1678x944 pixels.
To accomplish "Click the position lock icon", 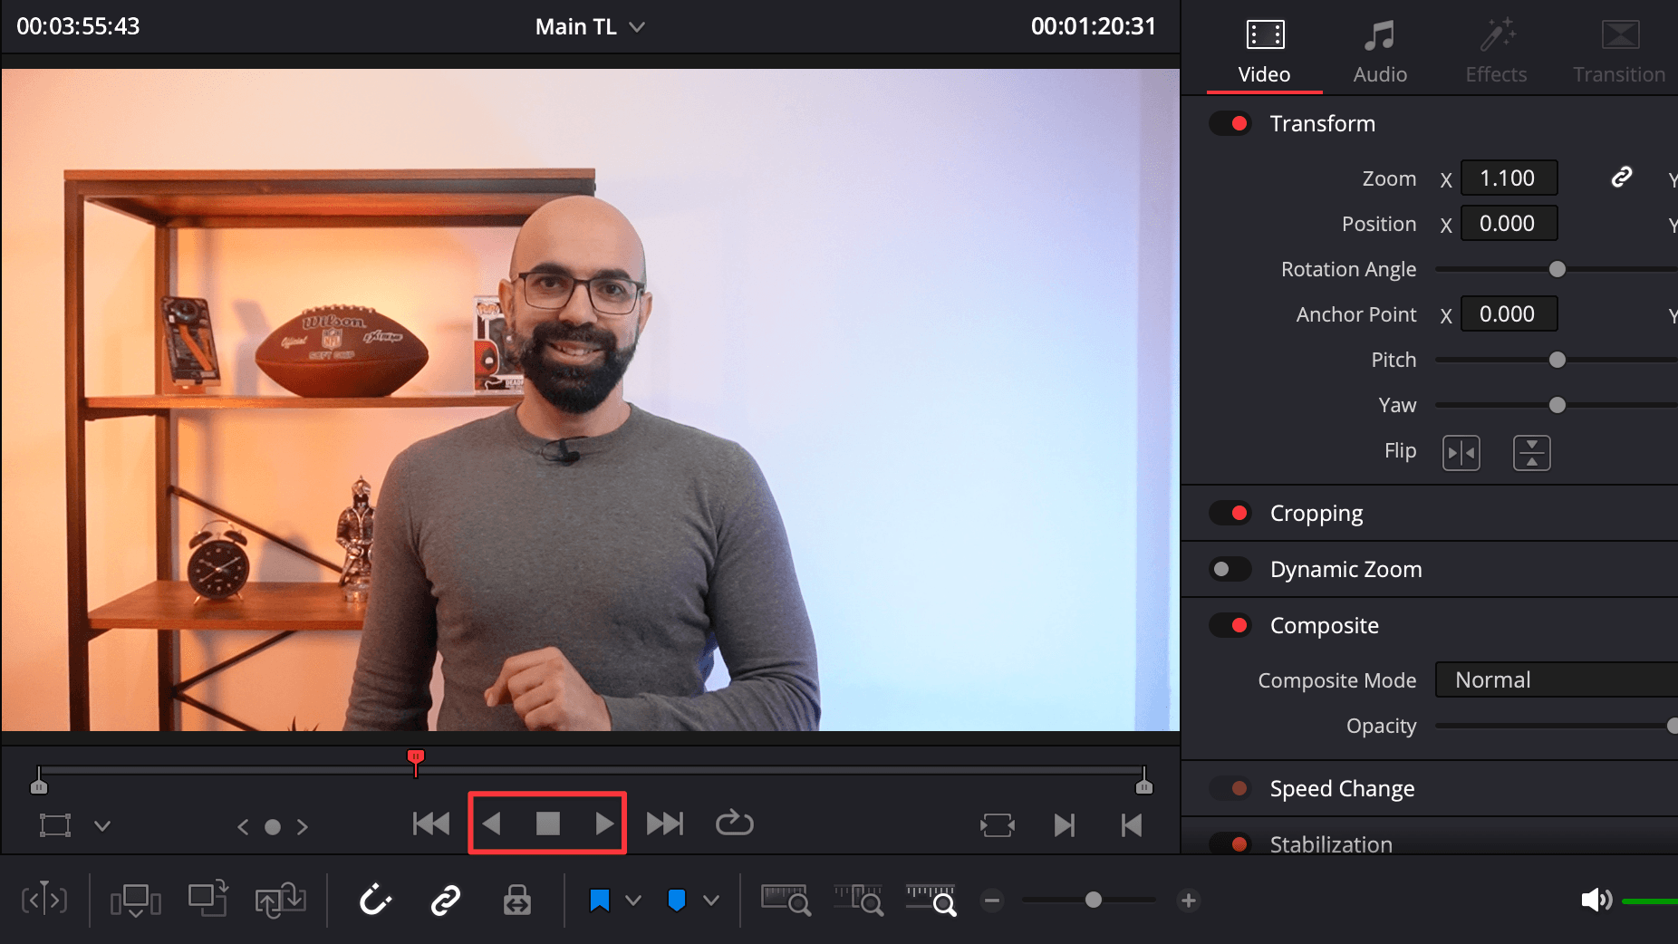I will pyautogui.click(x=516, y=900).
